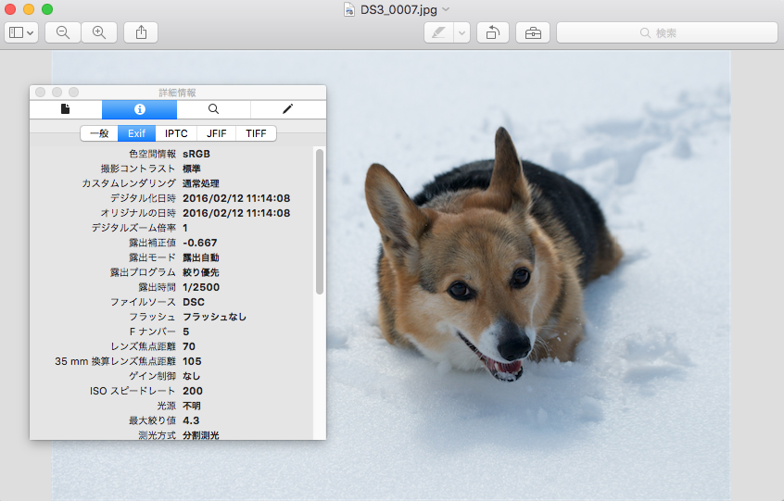784x501 pixels.
Task: Click the zoom in magnifier button
Action: [99, 32]
